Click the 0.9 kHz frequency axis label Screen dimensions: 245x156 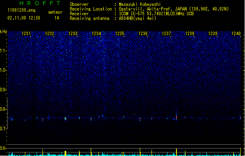pos(4,90)
